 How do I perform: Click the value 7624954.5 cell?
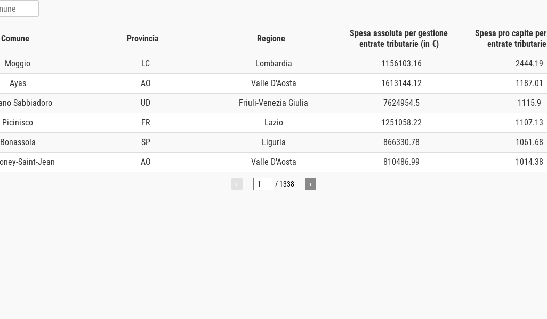click(401, 103)
